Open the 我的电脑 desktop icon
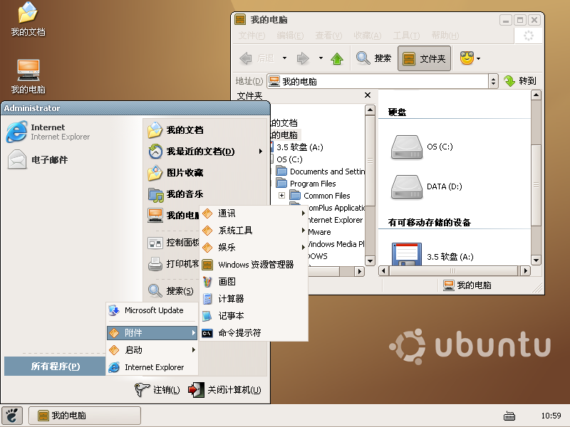570x427 pixels. point(28,77)
